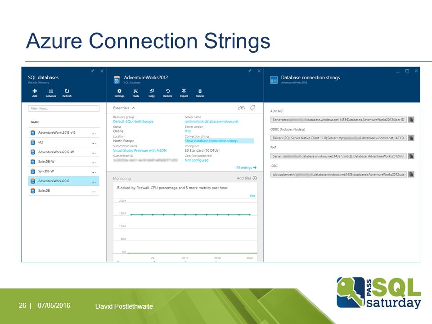Click the PHP connection string field
The height and width of the screenshot is (324, 432).
pyautogui.click(x=338, y=156)
